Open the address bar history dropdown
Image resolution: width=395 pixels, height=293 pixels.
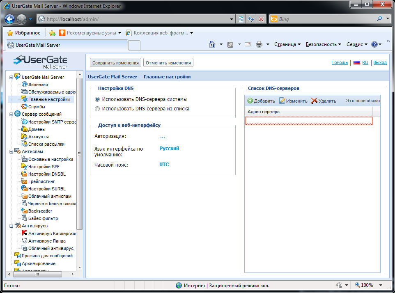pos(232,19)
